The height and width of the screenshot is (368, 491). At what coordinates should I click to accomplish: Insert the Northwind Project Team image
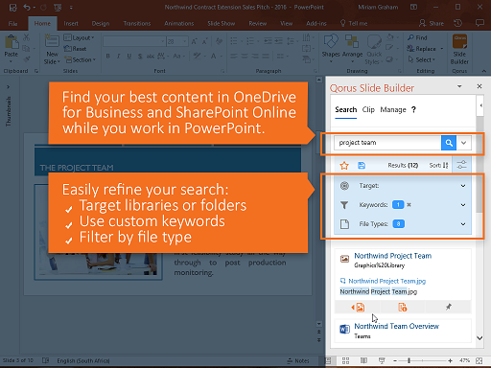358,308
